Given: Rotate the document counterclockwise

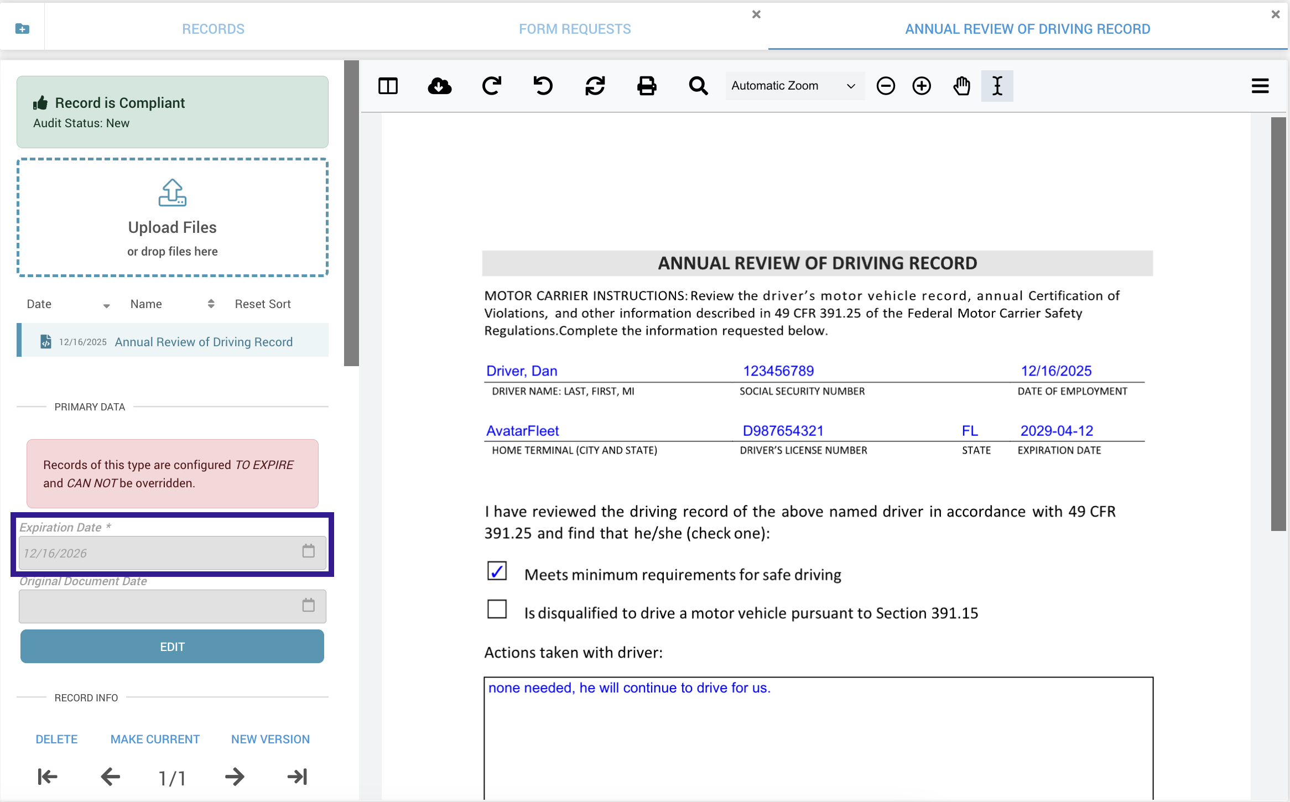Looking at the screenshot, I should click(543, 86).
